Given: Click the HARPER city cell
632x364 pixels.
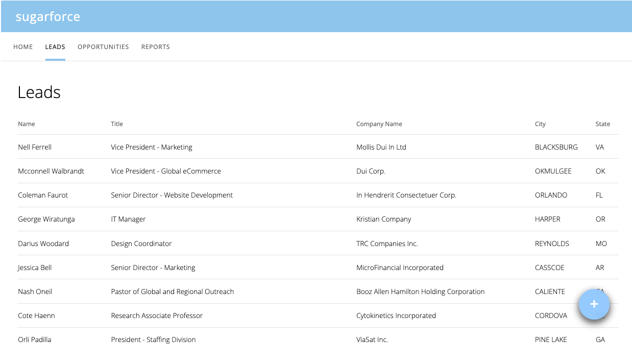Looking at the screenshot, I should click(548, 219).
